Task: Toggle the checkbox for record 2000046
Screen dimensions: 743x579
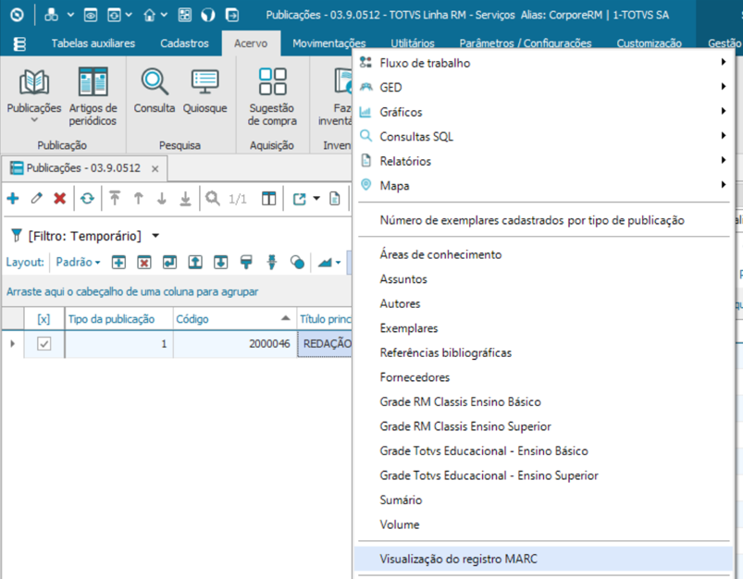Action: tap(44, 343)
